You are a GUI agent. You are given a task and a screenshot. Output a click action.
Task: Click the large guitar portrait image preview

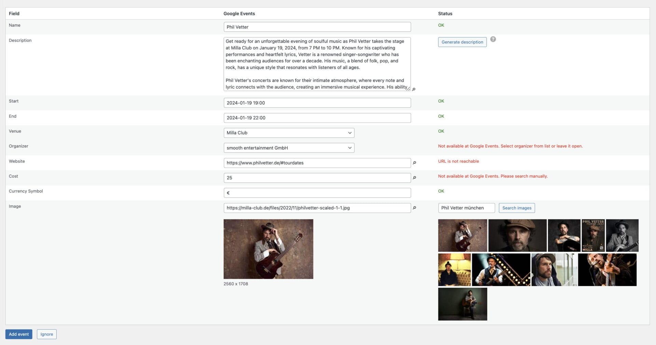[x=268, y=248]
